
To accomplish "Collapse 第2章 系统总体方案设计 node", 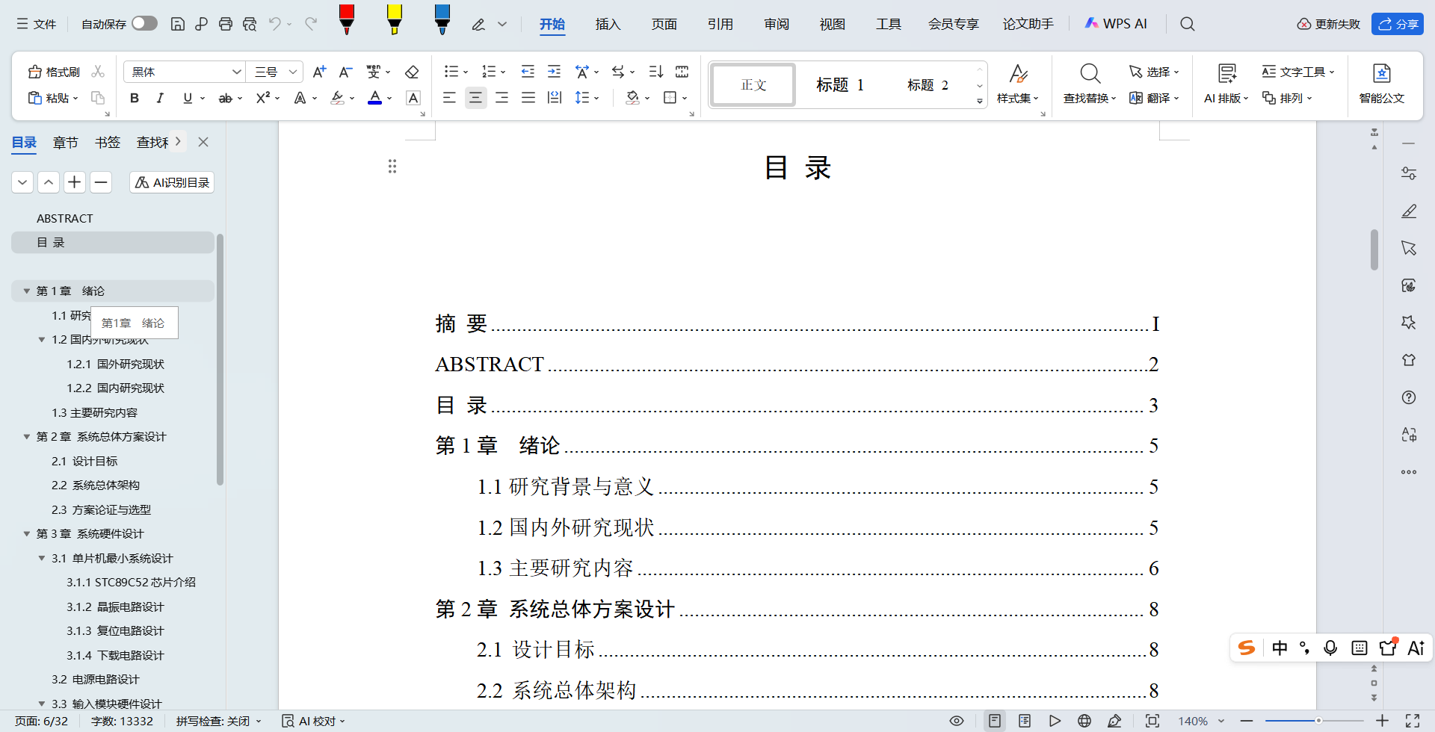I will (27, 437).
